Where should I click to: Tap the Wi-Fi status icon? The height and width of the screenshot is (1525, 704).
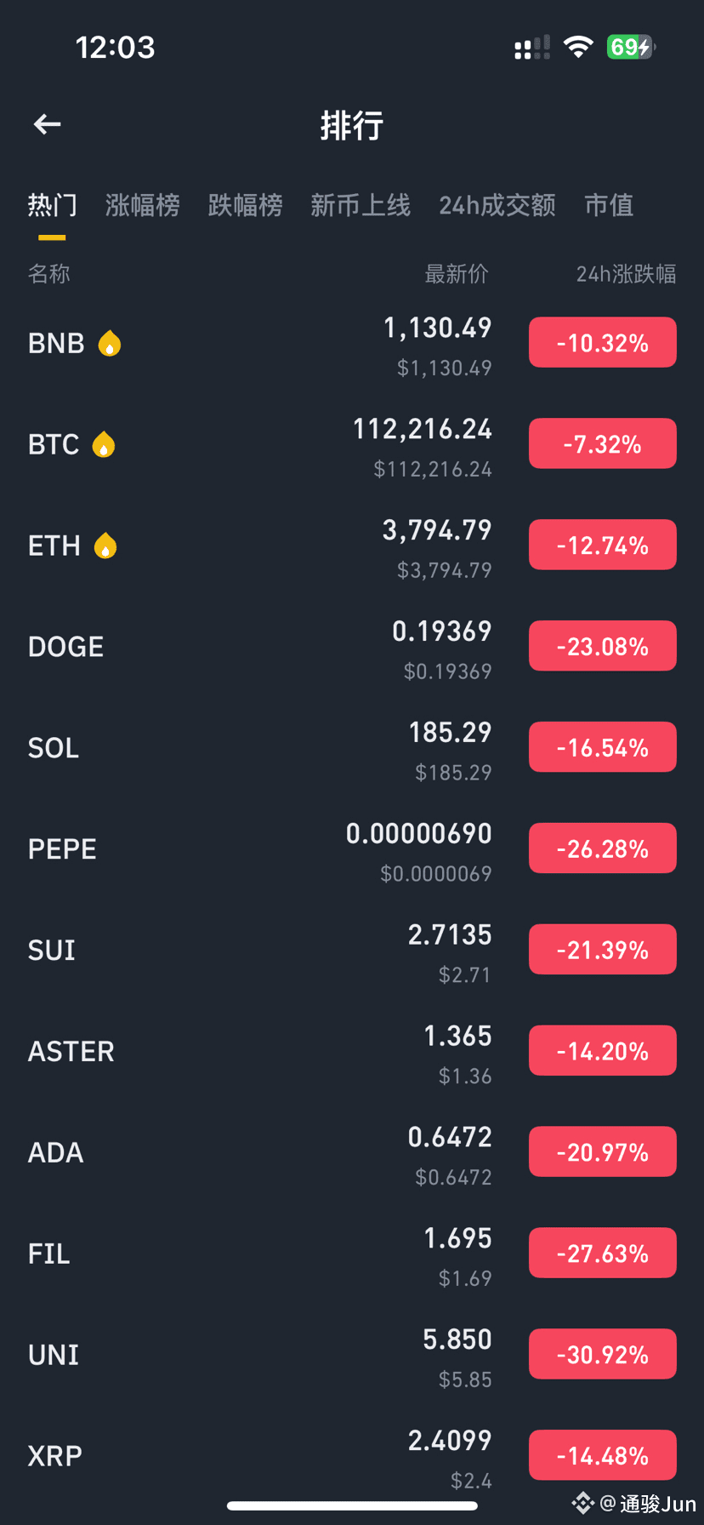click(x=578, y=47)
